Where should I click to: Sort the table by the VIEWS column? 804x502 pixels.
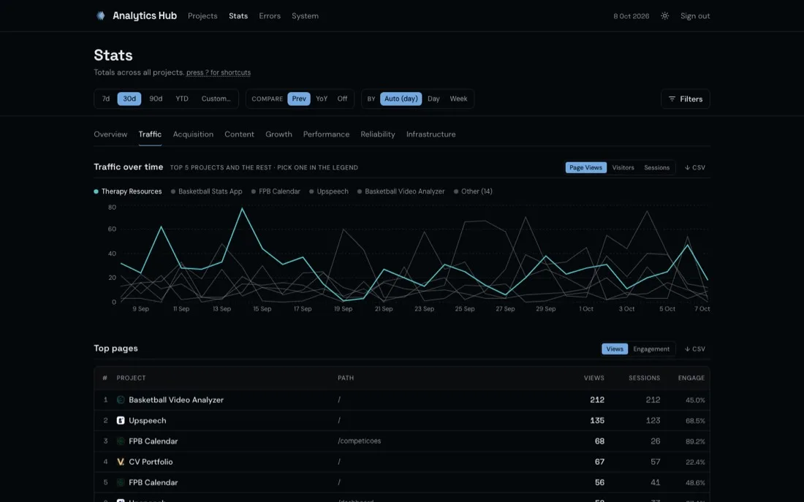593,378
